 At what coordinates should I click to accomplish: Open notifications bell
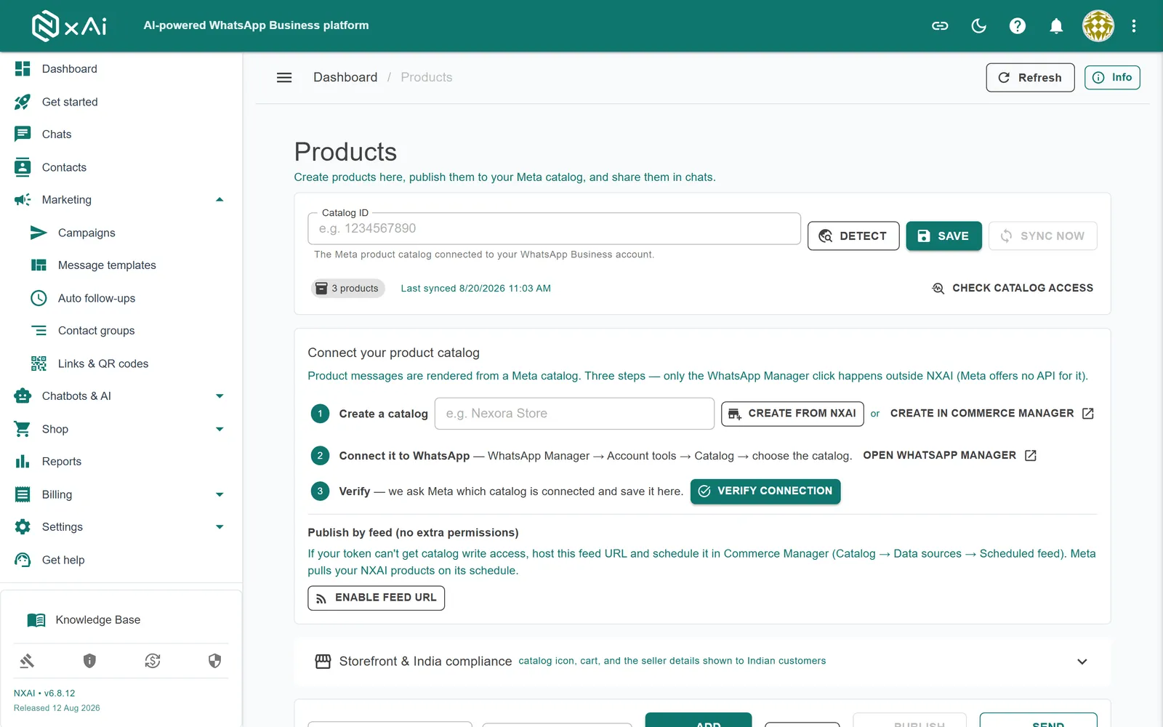[1056, 26]
